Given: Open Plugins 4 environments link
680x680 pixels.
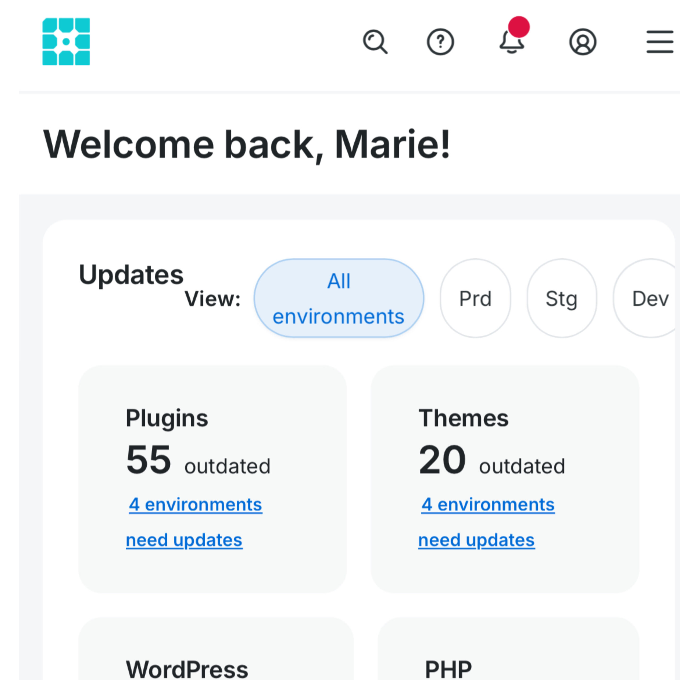Looking at the screenshot, I should (x=195, y=505).
